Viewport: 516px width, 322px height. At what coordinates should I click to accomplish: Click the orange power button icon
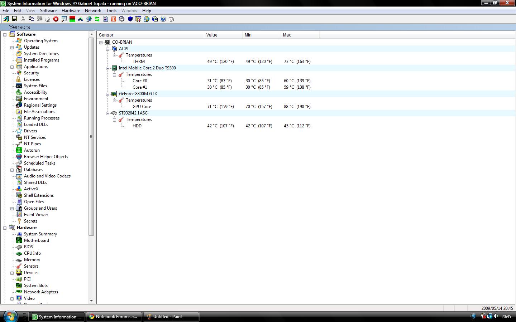tap(114, 19)
